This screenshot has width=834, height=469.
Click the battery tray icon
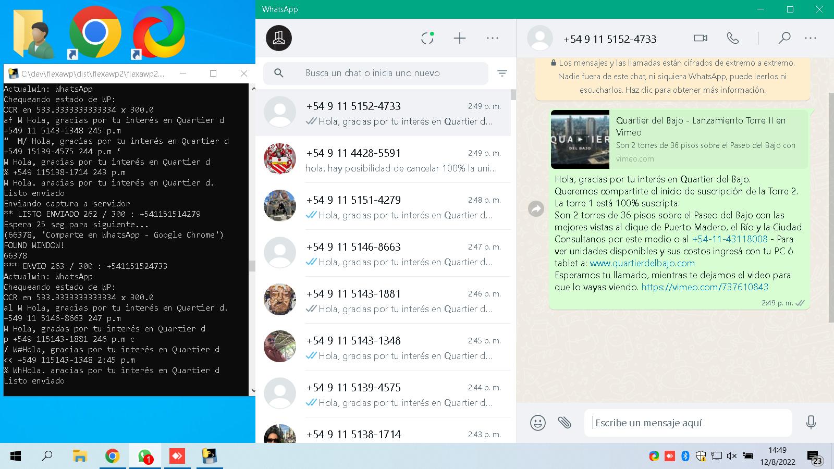747,456
